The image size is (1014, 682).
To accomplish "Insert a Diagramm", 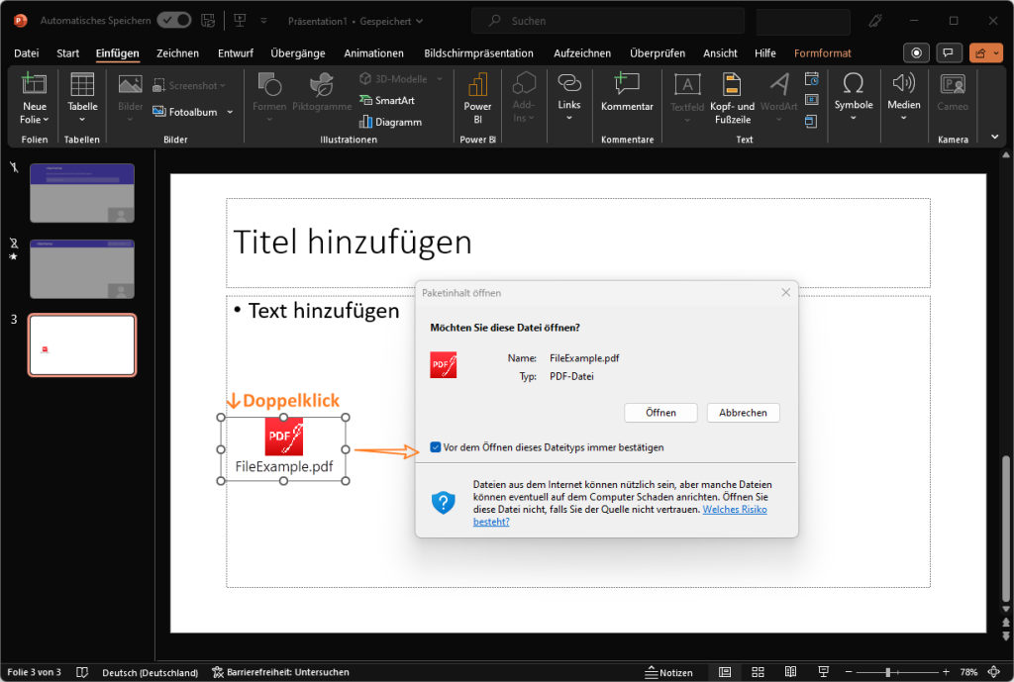I will point(389,121).
